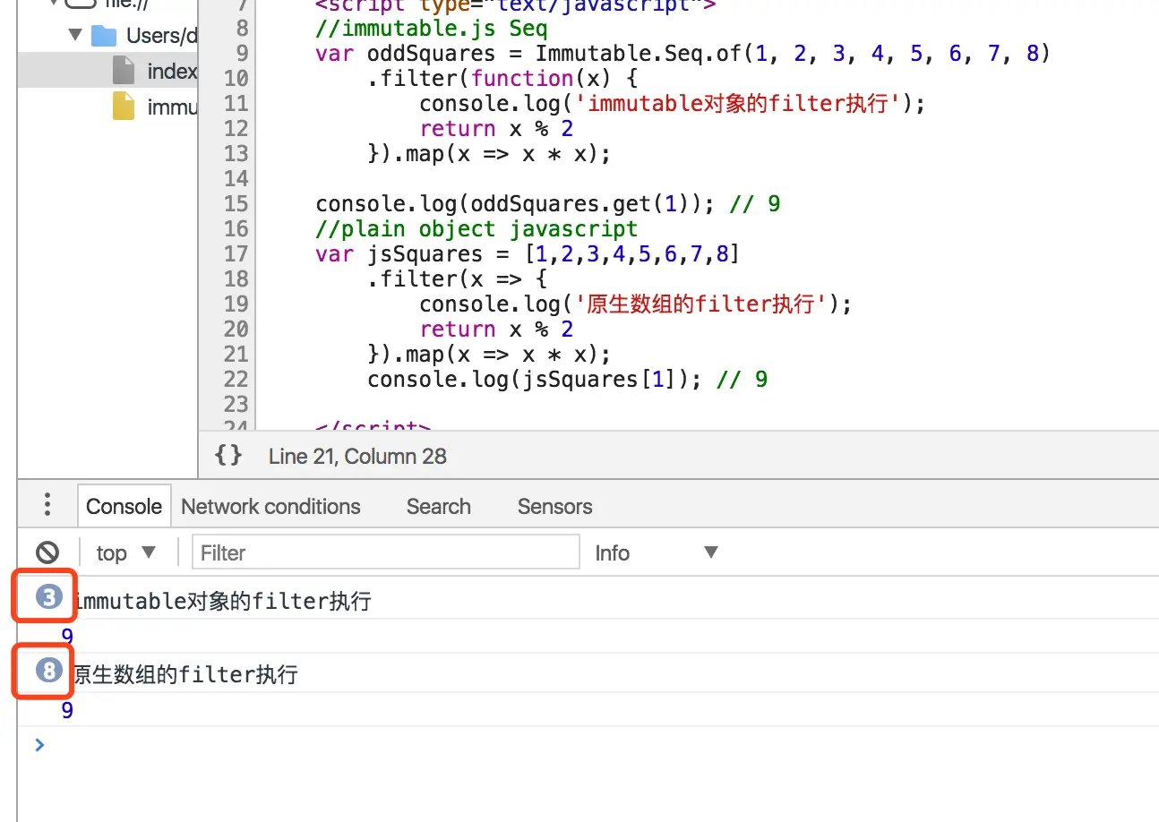Viewport: 1159px width, 822px height.
Task: Click the '.filter(x => {' code line
Action: [x=458, y=278]
